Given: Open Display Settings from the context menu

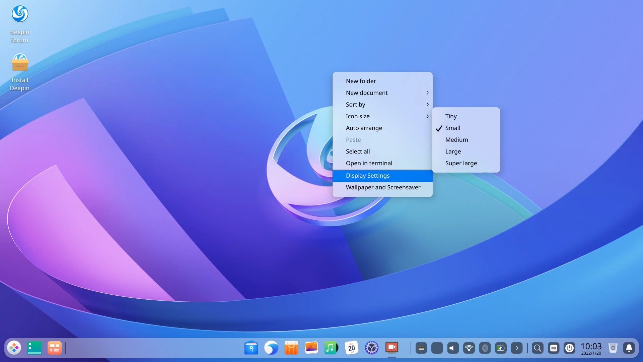Looking at the screenshot, I should click(x=382, y=176).
